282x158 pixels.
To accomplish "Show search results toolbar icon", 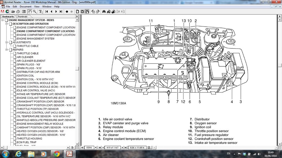I will click(113, 12).
